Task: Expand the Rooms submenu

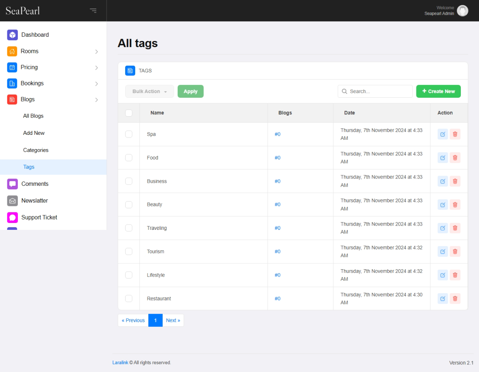Action: pyautogui.click(x=96, y=51)
